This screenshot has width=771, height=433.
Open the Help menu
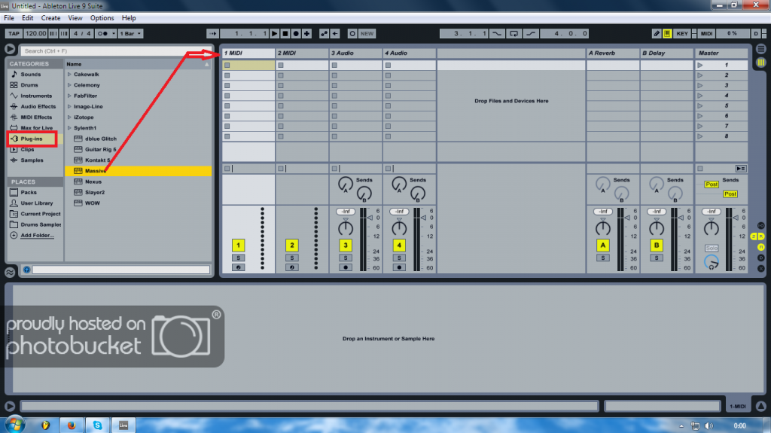pyautogui.click(x=129, y=18)
